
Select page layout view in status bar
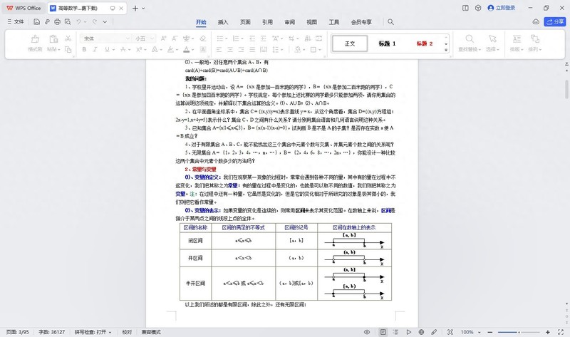pyautogui.click(x=383, y=332)
